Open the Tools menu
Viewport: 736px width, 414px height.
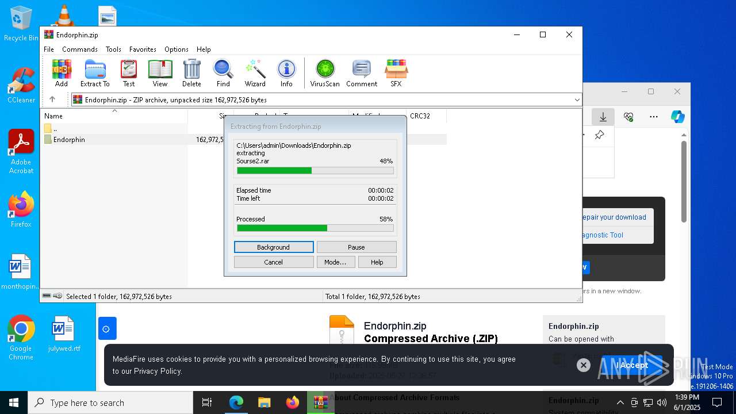click(113, 49)
